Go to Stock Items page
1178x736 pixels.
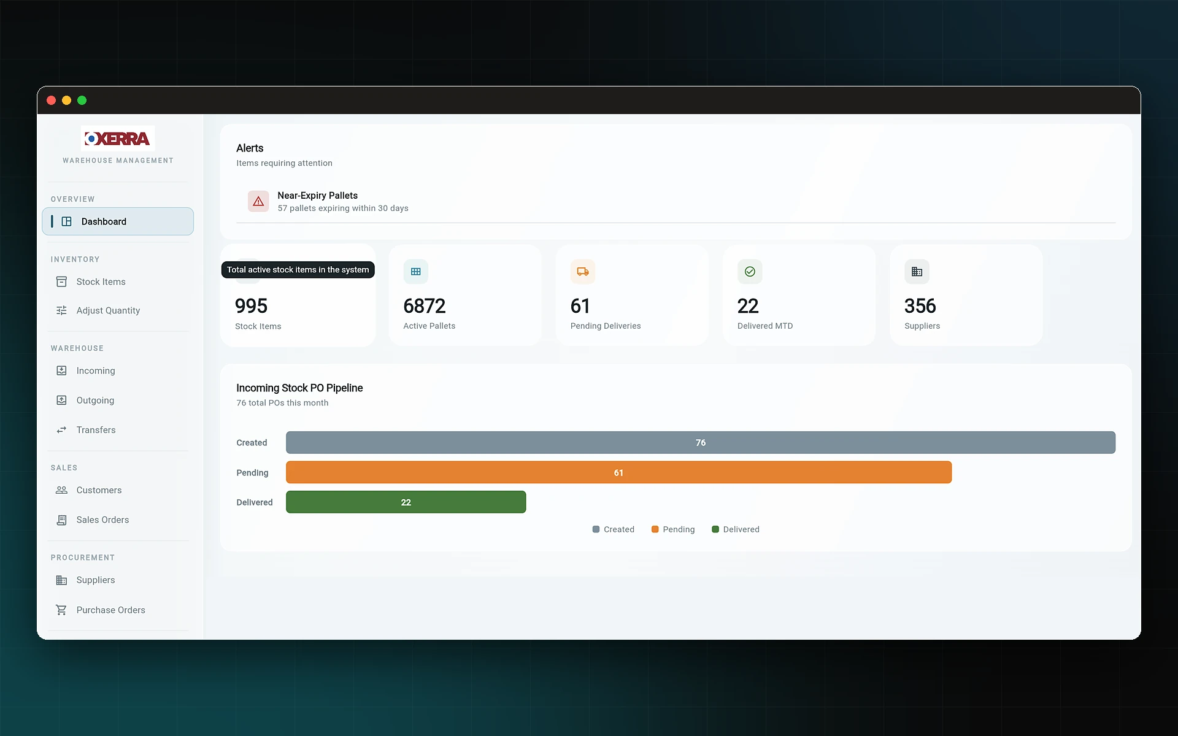[x=118, y=282]
